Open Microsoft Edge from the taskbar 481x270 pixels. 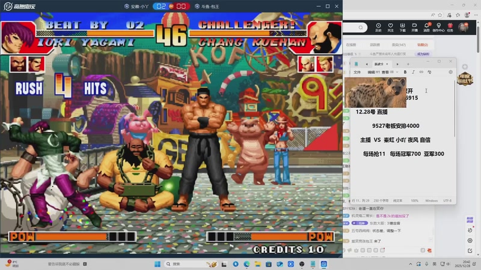[x=247, y=264]
